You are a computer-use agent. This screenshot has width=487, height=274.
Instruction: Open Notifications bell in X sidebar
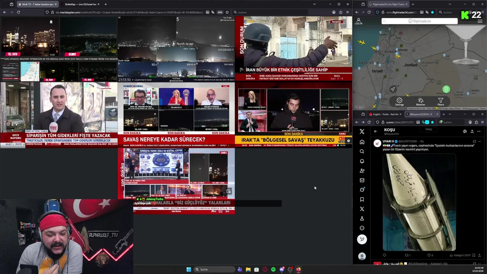coord(362,161)
